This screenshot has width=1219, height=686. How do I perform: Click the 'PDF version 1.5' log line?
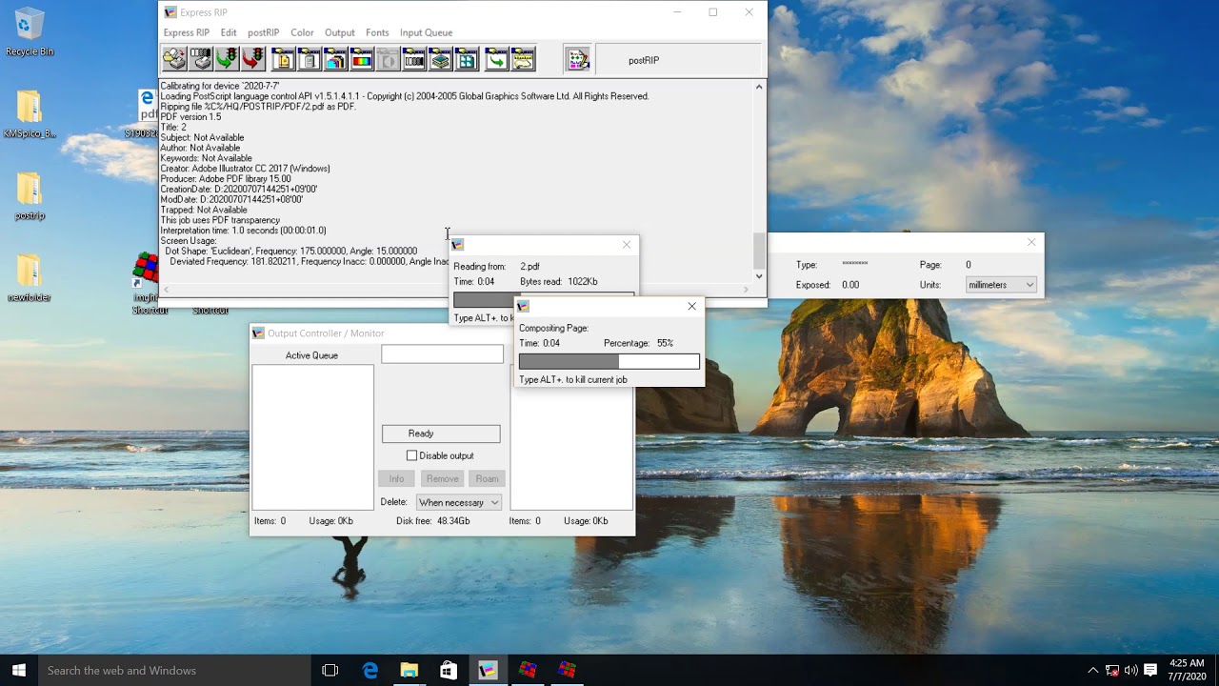tap(190, 117)
